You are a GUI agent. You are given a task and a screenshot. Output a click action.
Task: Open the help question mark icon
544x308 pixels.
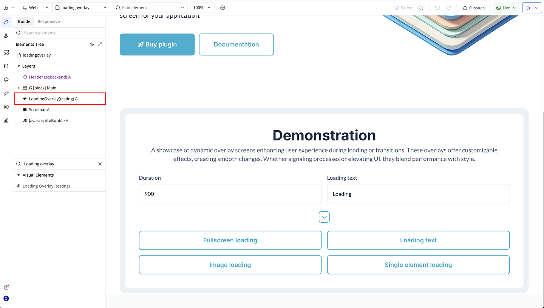coord(6,288)
